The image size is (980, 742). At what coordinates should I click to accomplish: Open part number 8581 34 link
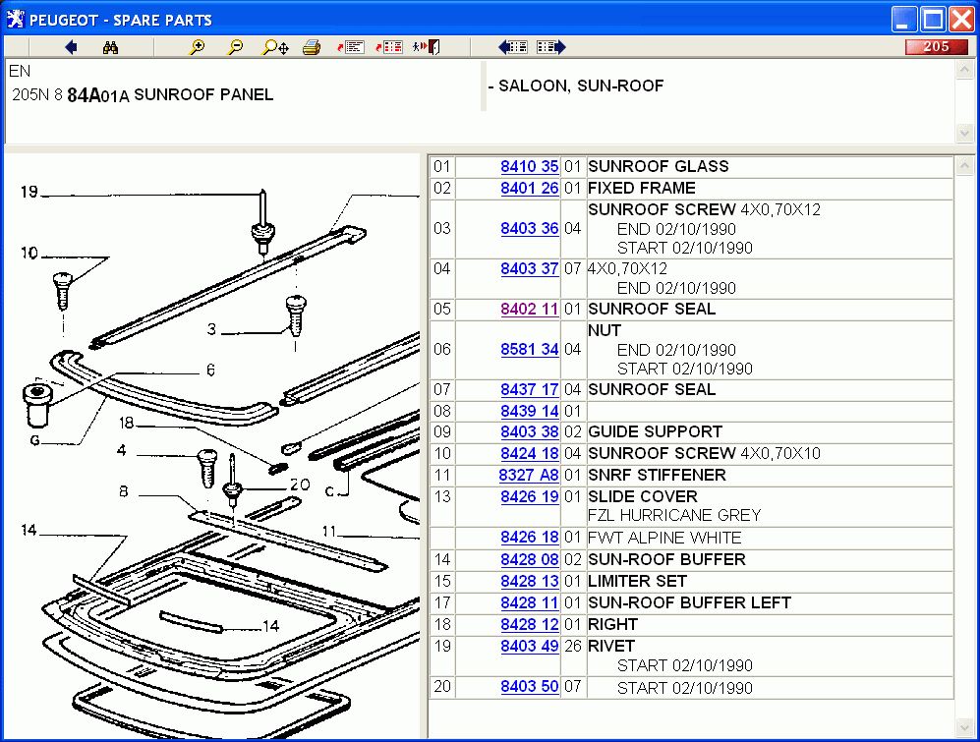pyautogui.click(x=530, y=350)
